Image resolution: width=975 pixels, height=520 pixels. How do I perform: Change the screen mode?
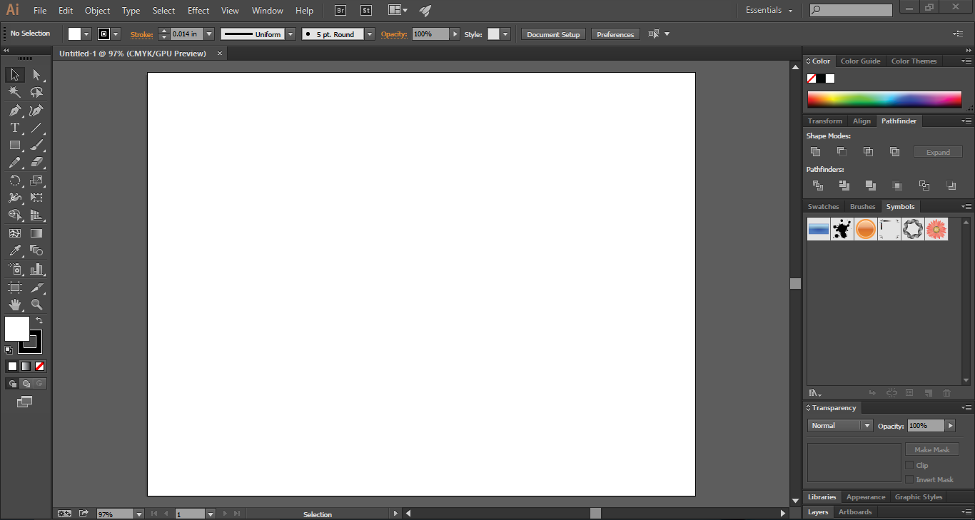25,402
